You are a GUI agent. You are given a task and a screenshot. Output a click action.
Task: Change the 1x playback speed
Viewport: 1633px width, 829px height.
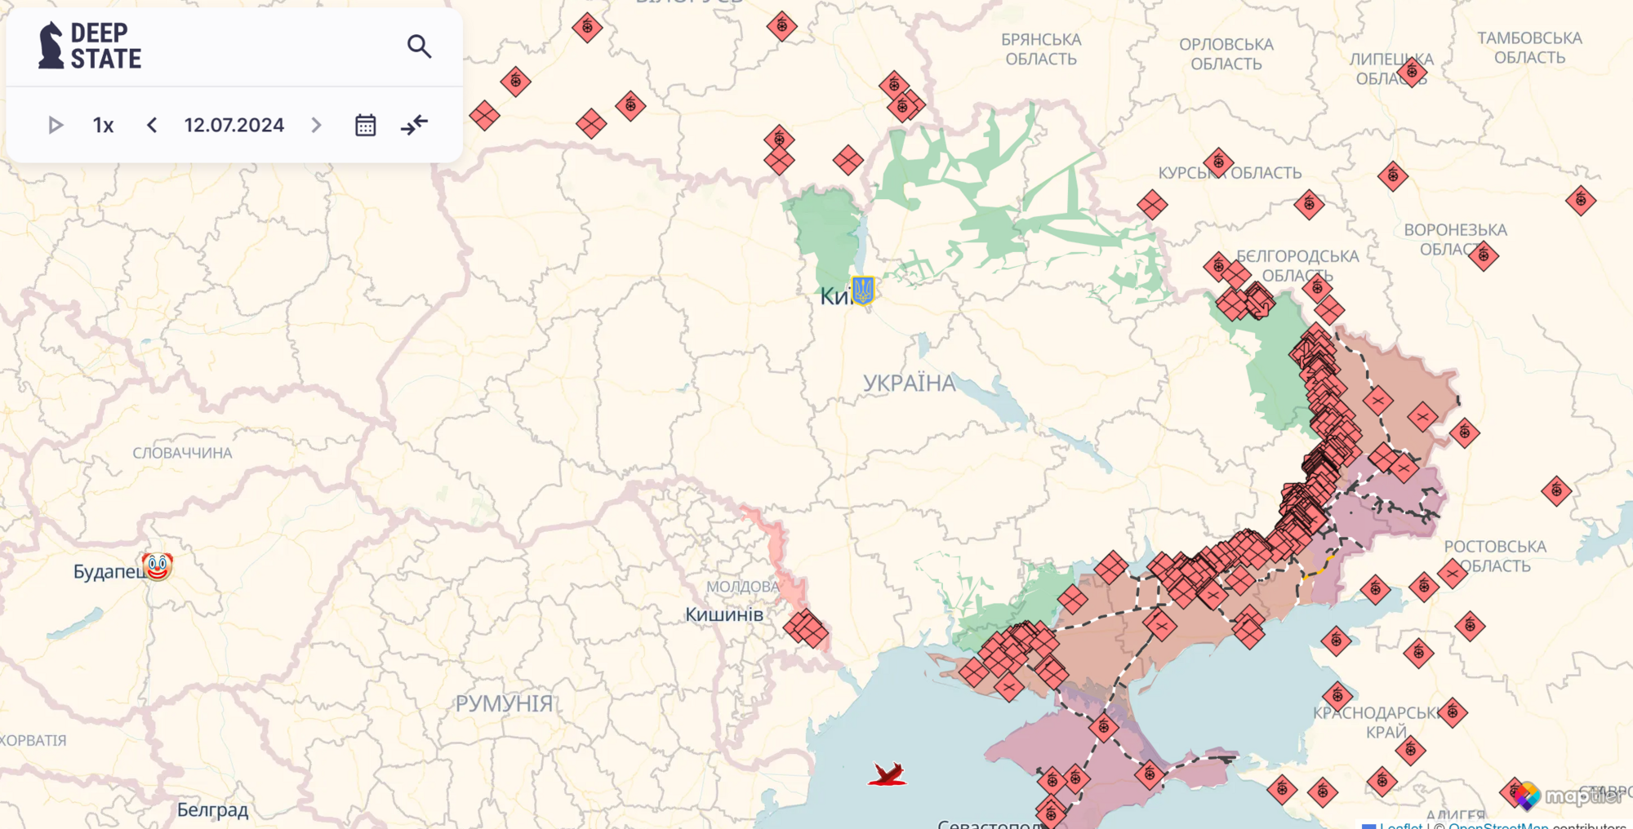click(x=103, y=125)
